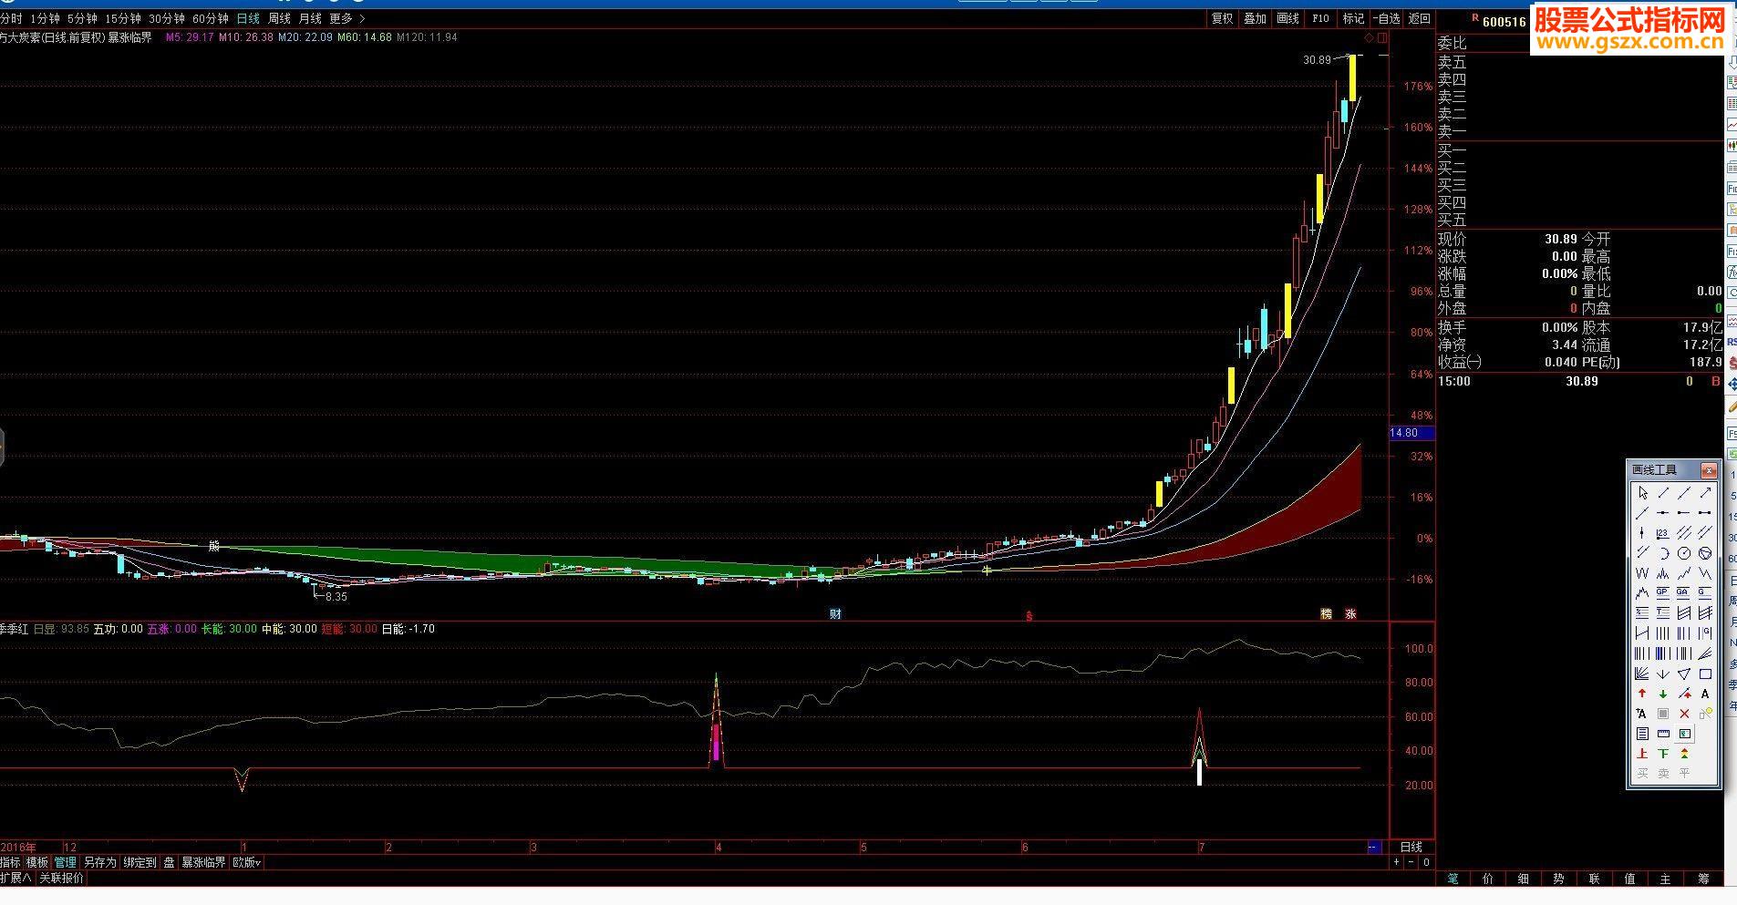Image resolution: width=1737 pixels, height=905 pixels.
Task: Select the +A text insertion tool
Action: (x=1642, y=714)
